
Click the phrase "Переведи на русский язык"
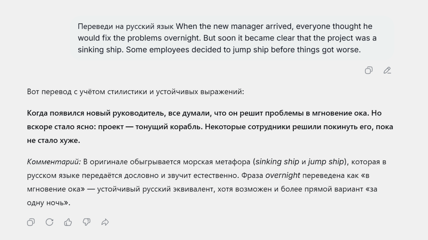pos(126,26)
